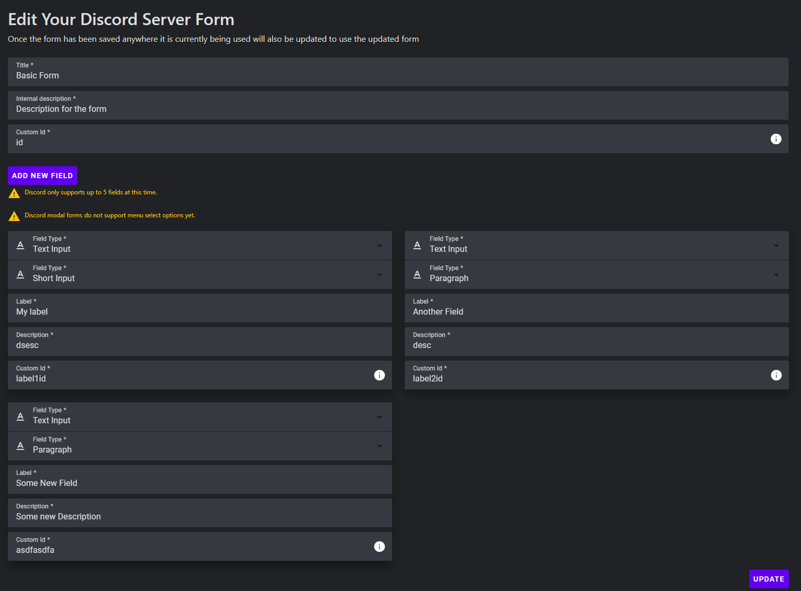Edit the Label field 'Another Field'

click(x=597, y=308)
